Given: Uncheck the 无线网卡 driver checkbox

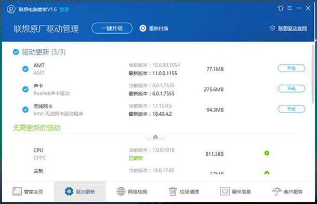Looking at the screenshot, I should [25, 110].
